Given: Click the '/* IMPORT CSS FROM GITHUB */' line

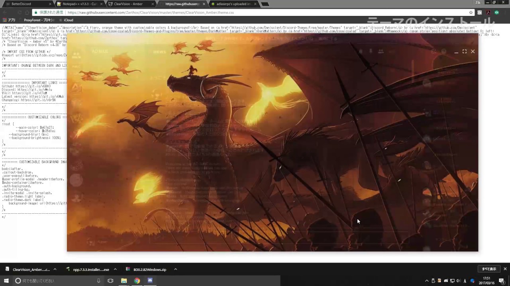Looking at the screenshot, I should [26, 52].
